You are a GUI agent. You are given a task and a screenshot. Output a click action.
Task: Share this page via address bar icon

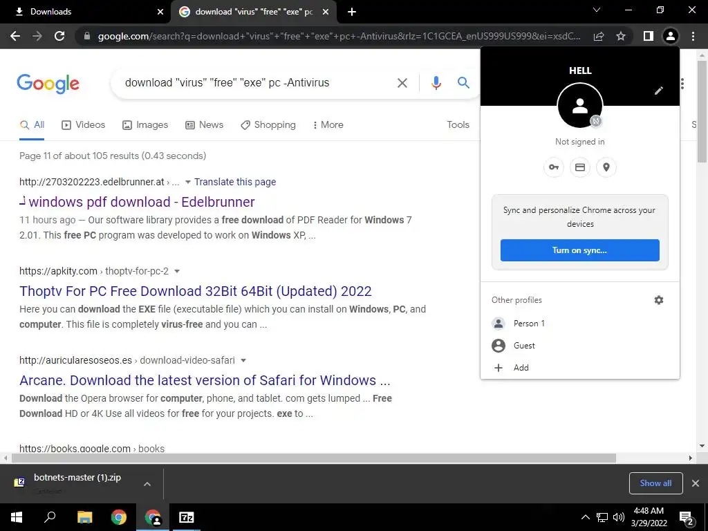599,36
